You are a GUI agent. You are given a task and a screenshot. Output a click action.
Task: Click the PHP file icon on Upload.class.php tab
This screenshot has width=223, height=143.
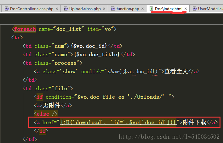tap(66, 9)
